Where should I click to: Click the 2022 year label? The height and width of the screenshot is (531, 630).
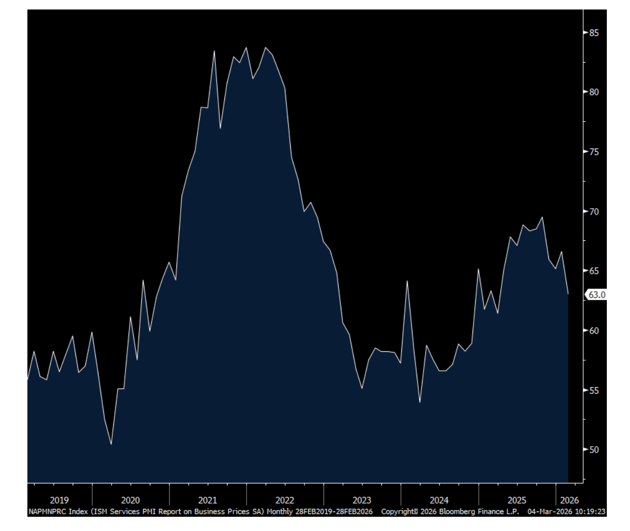[x=285, y=500]
